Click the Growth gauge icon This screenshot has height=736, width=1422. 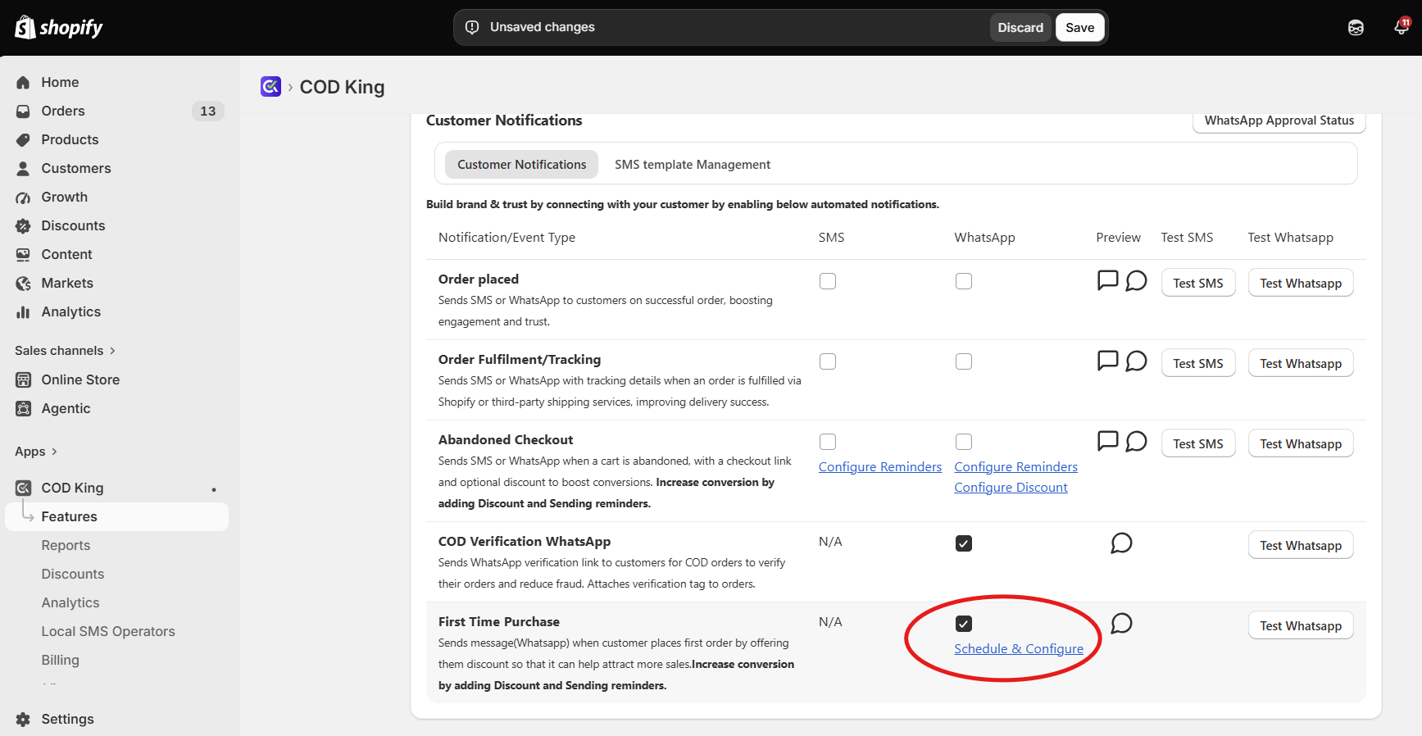(23, 197)
